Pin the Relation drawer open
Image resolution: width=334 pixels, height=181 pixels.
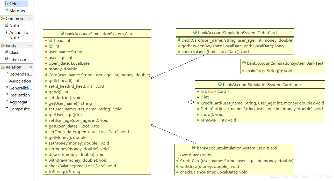click(31, 67)
